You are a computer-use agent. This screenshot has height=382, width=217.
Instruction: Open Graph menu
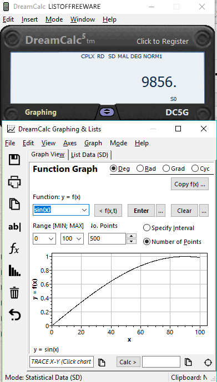pyautogui.click(x=93, y=143)
